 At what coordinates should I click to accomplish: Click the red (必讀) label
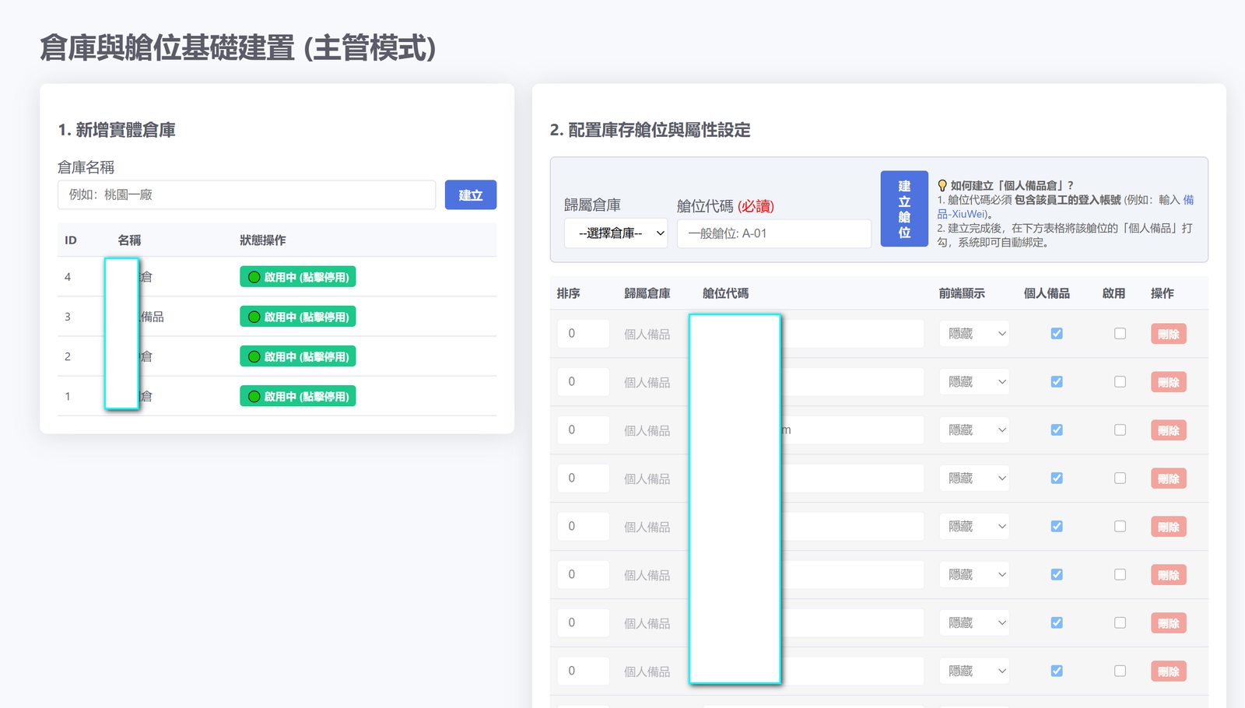[756, 206]
